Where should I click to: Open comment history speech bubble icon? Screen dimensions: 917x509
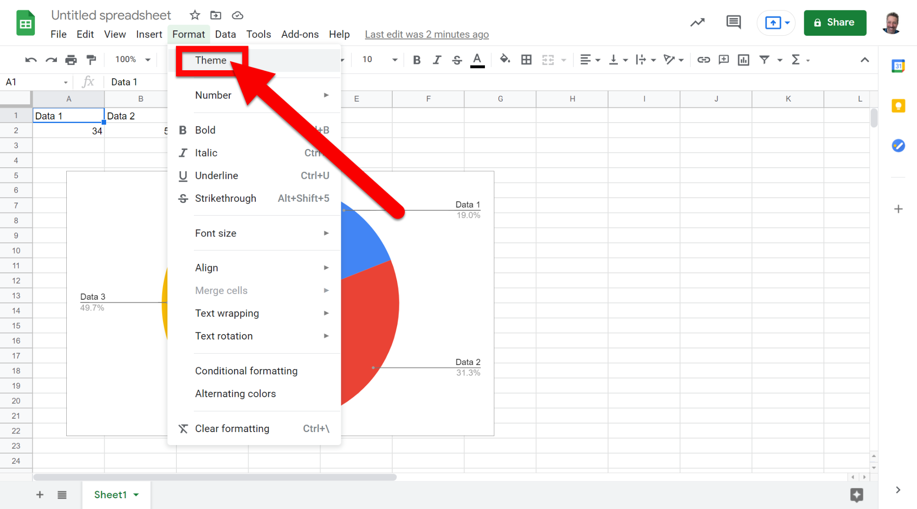click(x=733, y=22)
